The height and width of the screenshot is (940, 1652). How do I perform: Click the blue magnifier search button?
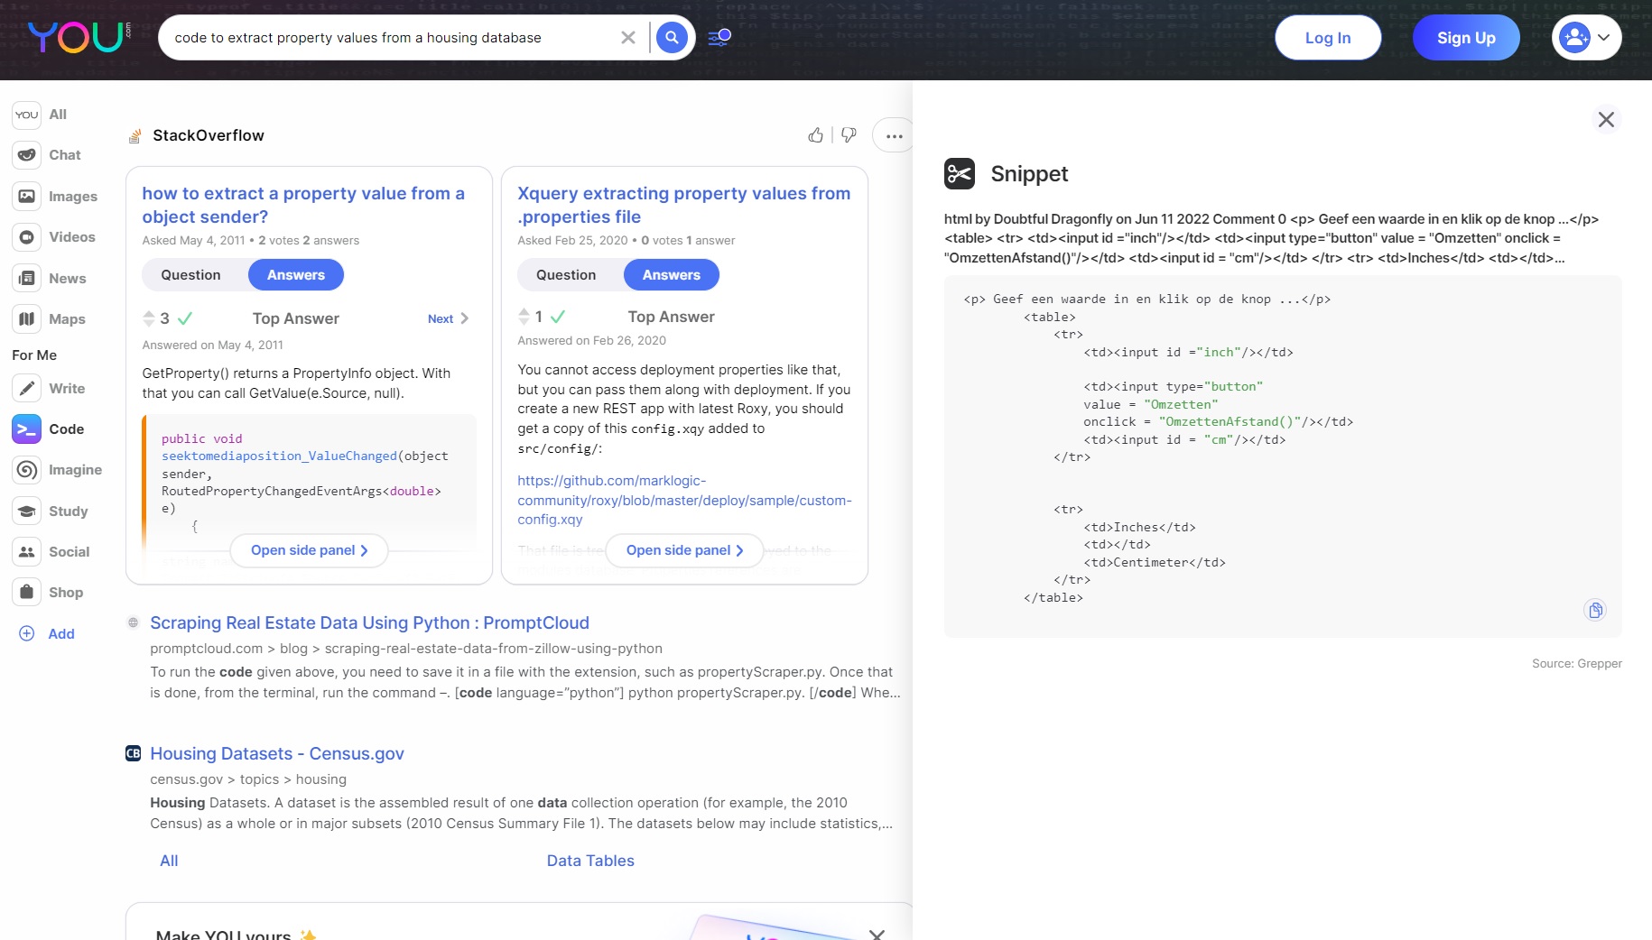pyautogui.click(x=672, y=38)
